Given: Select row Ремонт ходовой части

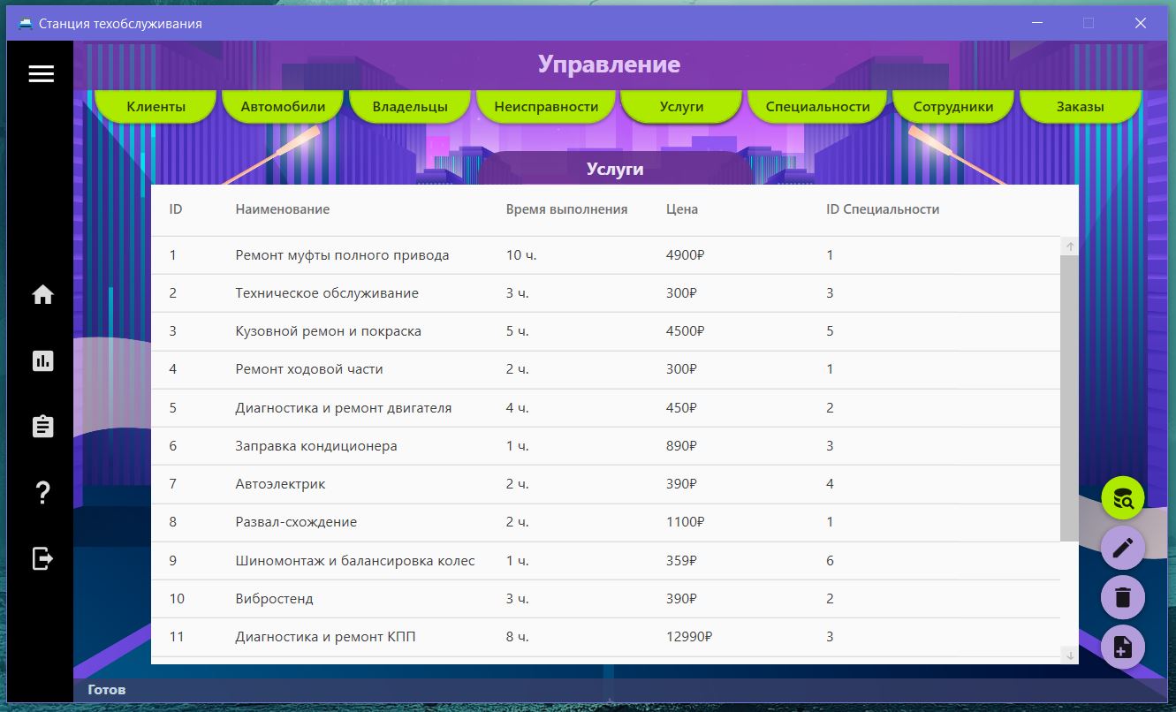Looking at the screenshot, I should point(605,369).
